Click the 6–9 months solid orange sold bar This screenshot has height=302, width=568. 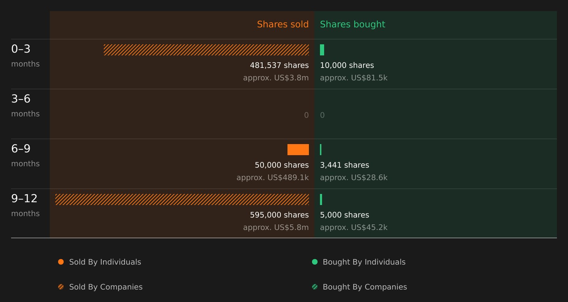click(x=298, y=150)
